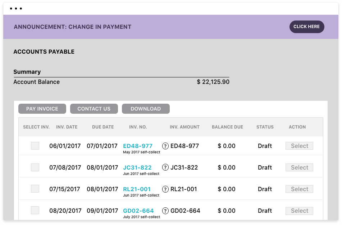Check the box for invoice ED48-977
Image resolution: width=342 pixels, height=225 pixels.
(35, 146)
